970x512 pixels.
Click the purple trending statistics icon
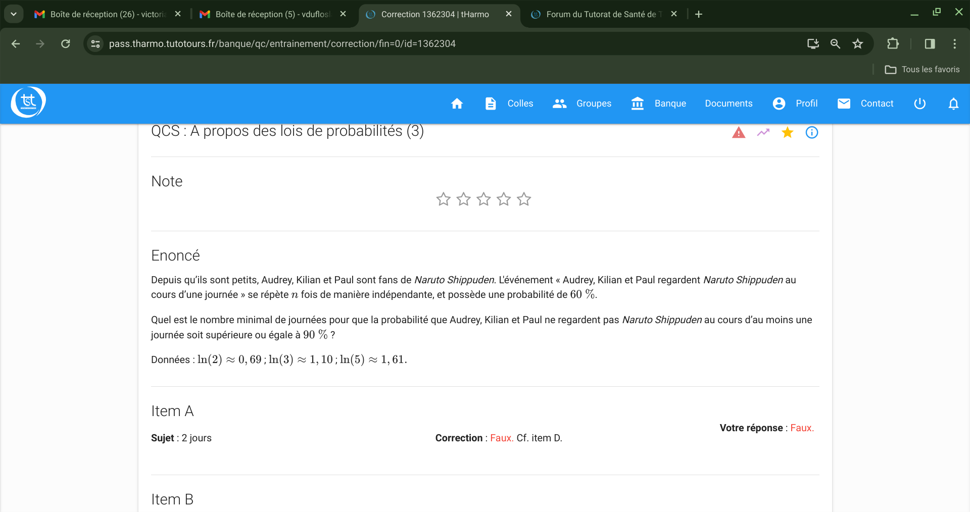coord(763,132)
